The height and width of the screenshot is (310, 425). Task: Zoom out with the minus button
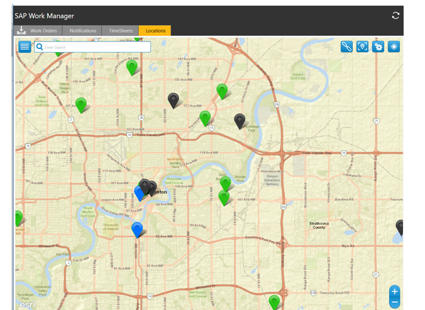click(x=395, y=302)
